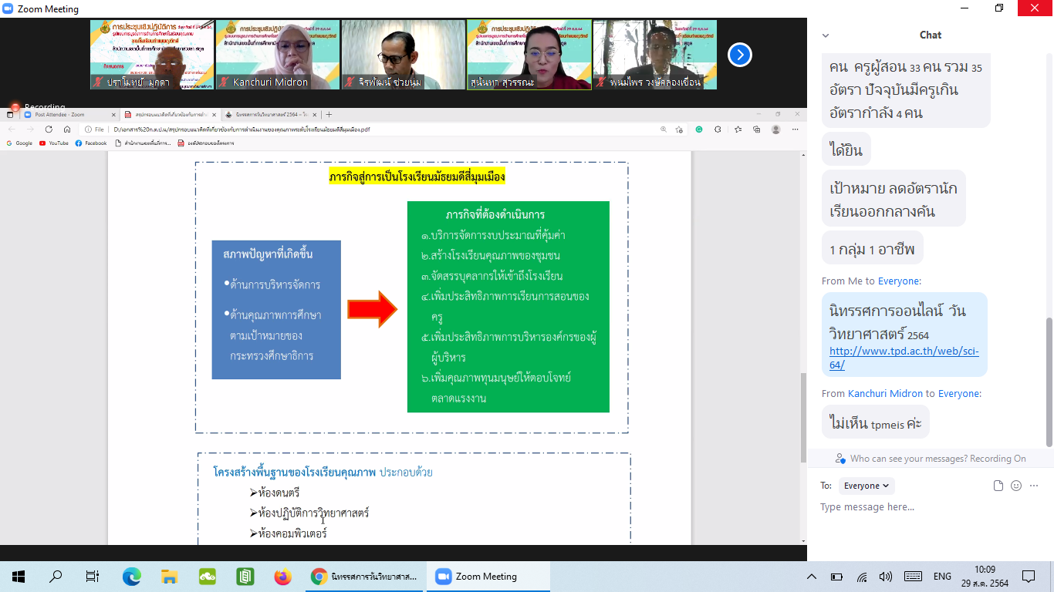Image resolution: width=1054 pixels, height=592 pixels.
Task: Click the privacy shield icon in chat
Action: click(x=840, y=459)
